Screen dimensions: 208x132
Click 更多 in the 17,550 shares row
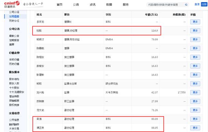click(195, 92)
